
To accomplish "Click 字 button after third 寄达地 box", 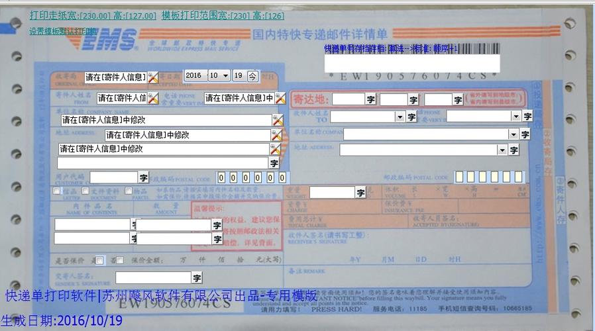I will 458,100.
